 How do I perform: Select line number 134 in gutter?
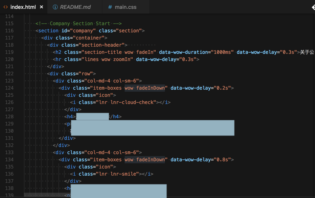[9, 160]
